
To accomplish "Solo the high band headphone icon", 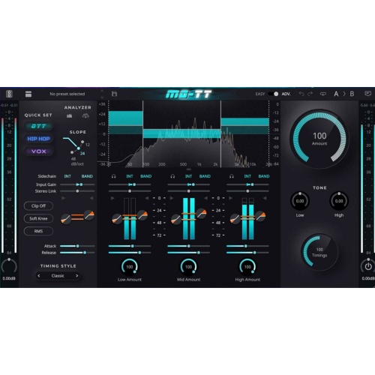I will (232, 176).
